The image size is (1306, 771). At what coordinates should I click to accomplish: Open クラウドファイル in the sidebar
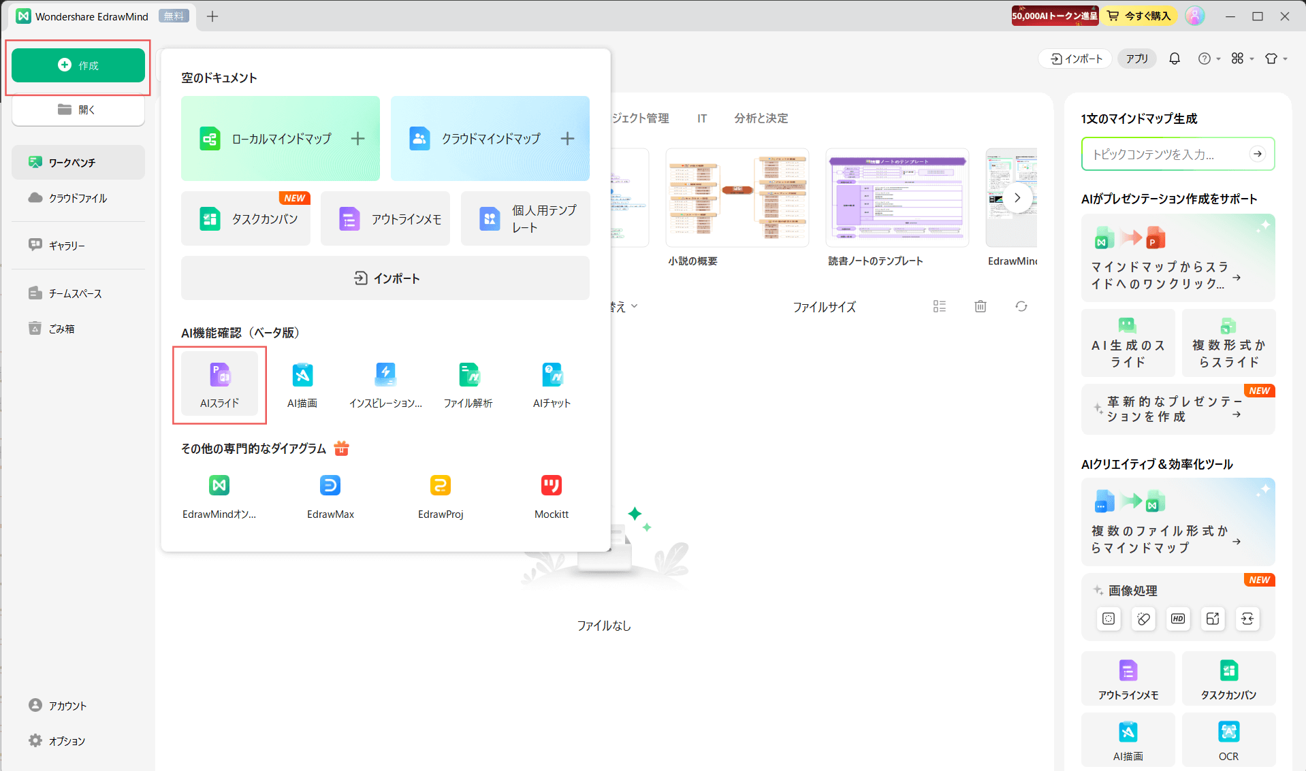coord(78,198)
